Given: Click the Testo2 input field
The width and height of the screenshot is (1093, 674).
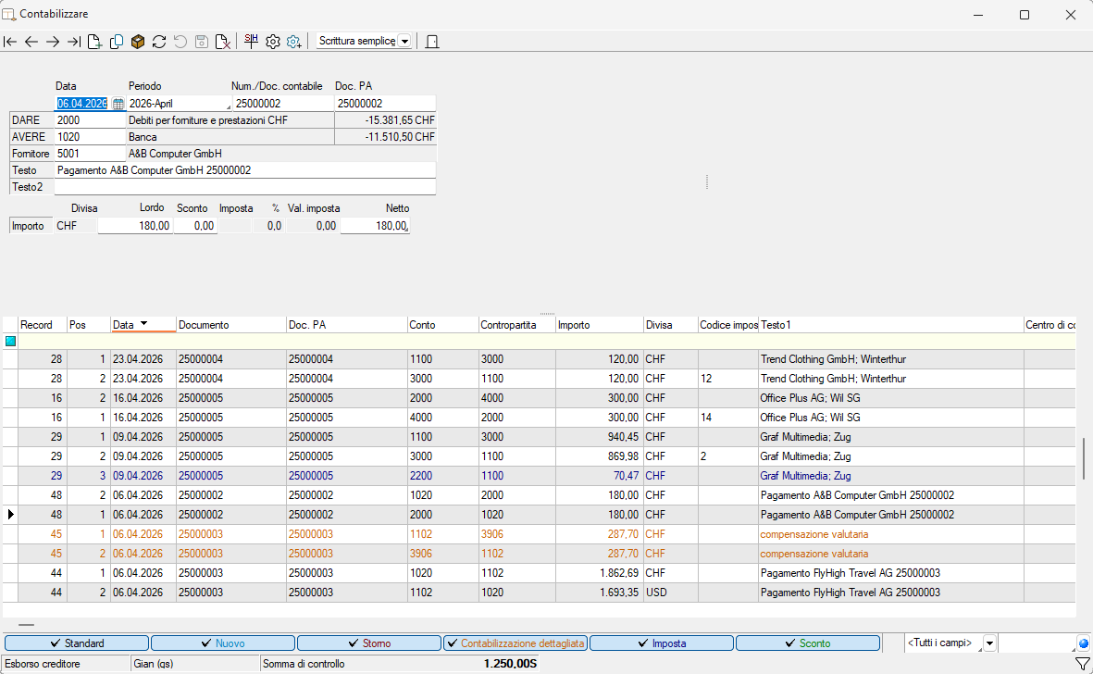Looking at the screenshot, I should pos(244,187).
